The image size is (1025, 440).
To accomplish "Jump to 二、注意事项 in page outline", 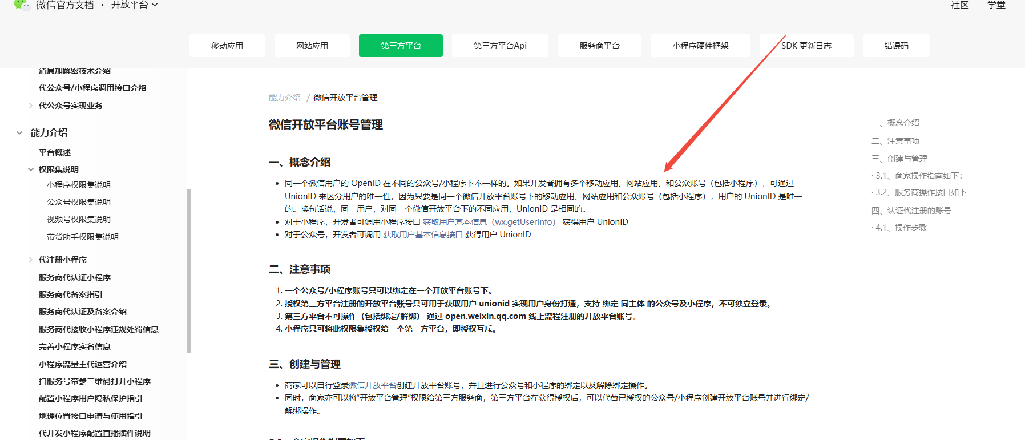I will pos(895,141).
